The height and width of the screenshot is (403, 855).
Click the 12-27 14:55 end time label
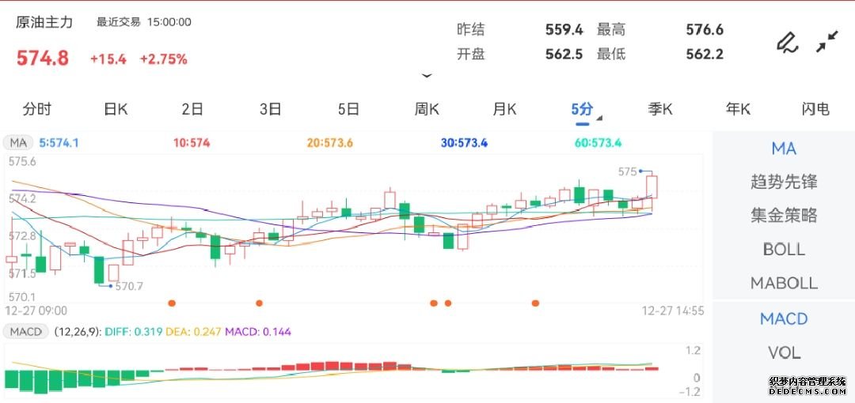tap(673, 311)
